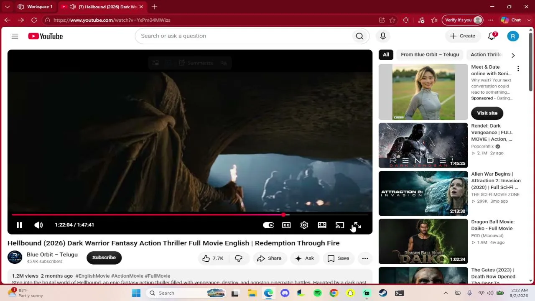Open the YouTube guide hamburger menu
This screenshot has height=301, width=535.
[15, 36]
